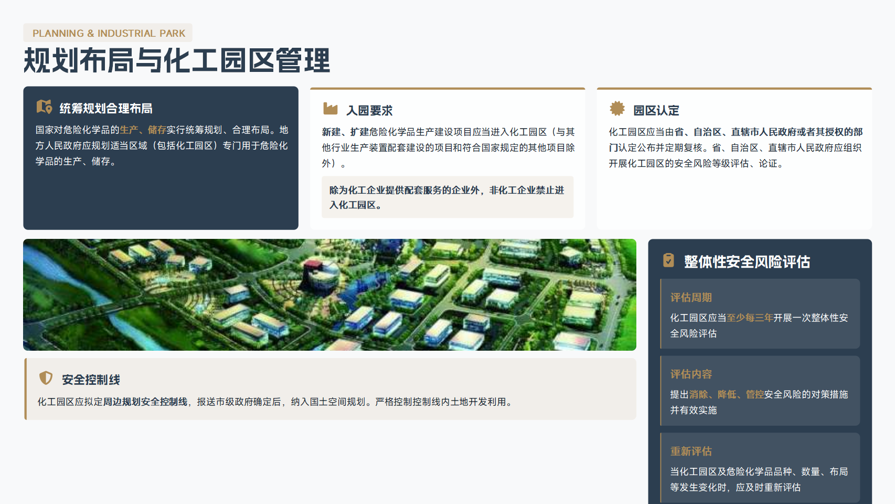
Task: Click the bold 周边规划安全控制线 text
Action: pyautogui.click(x=145, y=402)
